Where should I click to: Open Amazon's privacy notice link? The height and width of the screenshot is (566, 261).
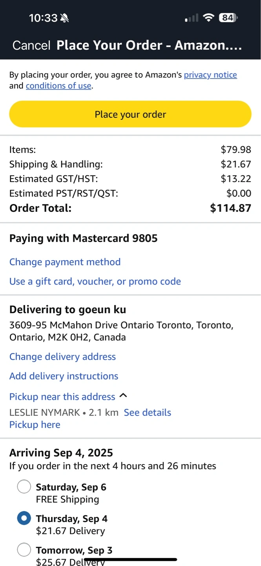(x=210, y=75)
